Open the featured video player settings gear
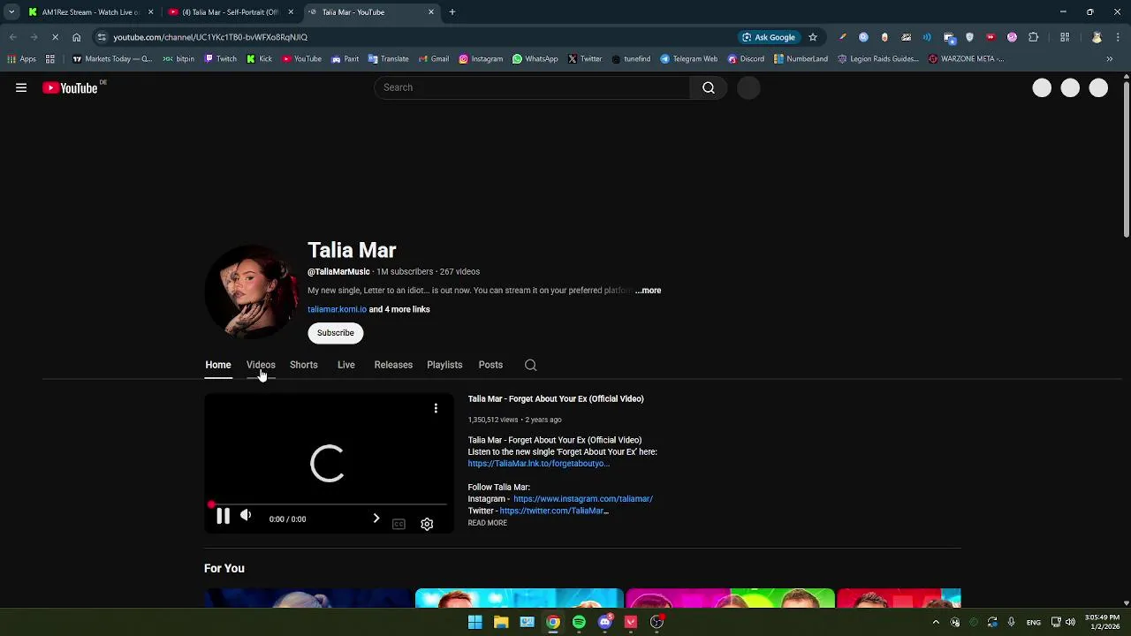Screen dimensions: 1131x636 point(427,524)
